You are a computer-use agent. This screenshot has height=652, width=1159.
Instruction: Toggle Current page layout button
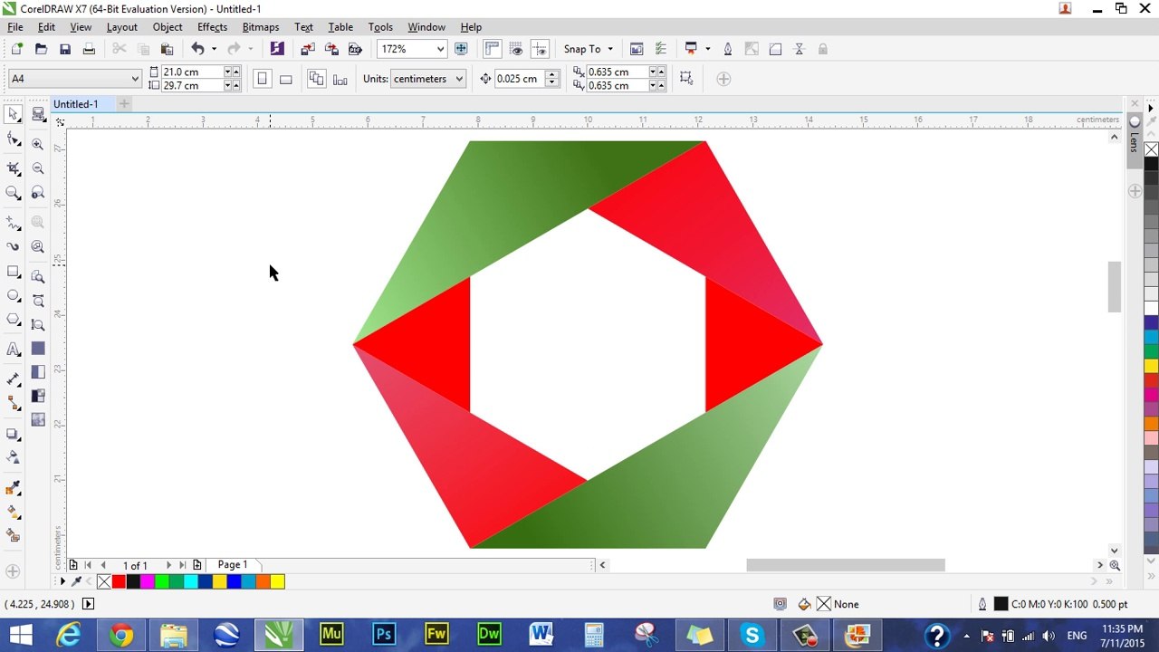point(340,79)
